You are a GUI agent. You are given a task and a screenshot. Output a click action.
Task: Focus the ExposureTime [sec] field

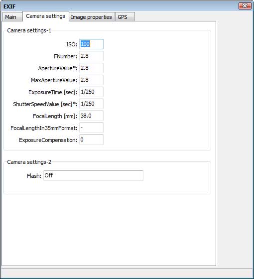pos(91,92)
